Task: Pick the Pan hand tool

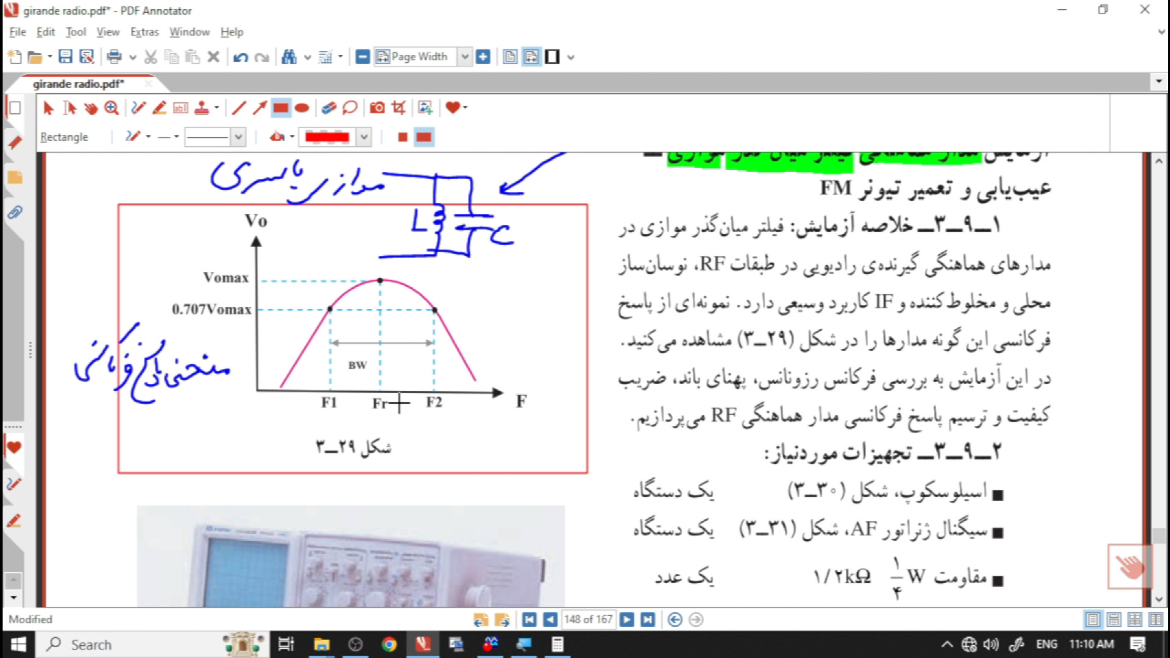Action: [x=90, y=108]
